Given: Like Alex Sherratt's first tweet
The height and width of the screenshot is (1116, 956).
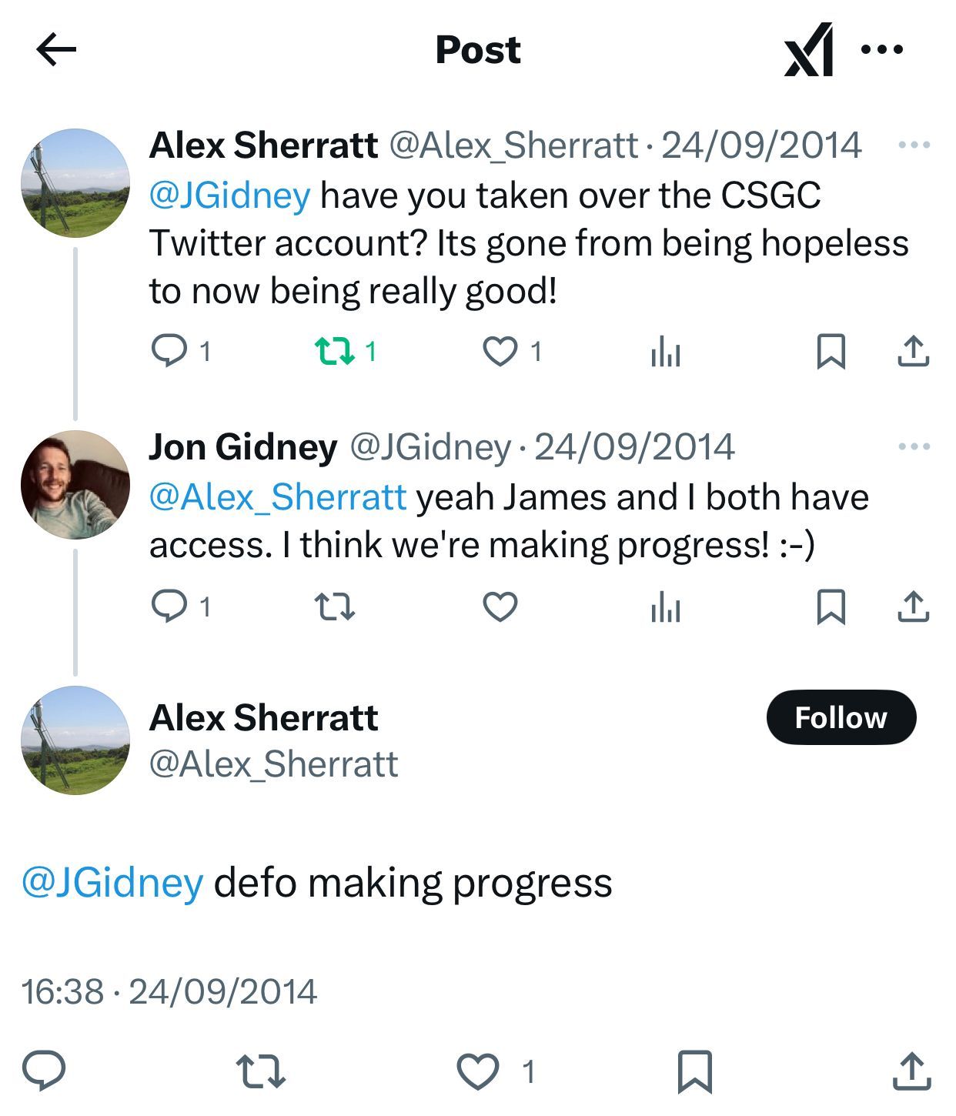Looking at the screenshot, I should pos(500,352).
